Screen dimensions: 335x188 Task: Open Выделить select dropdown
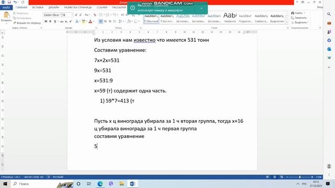tap(299, 22)
